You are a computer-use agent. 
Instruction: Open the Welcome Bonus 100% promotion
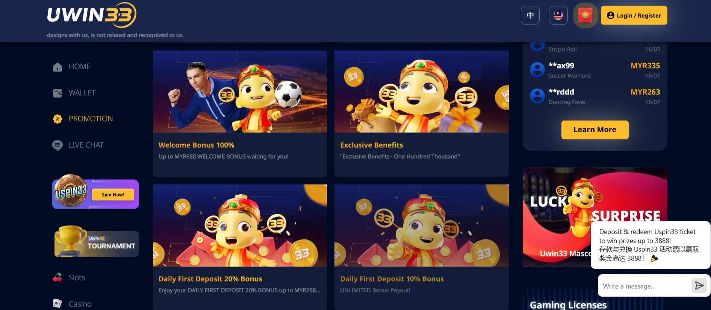pyautogui.click(x=240, y=114)
